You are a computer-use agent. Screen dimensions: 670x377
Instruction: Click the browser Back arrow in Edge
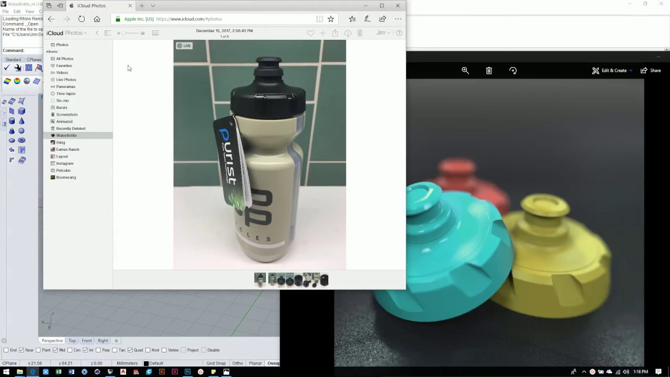(x=51, y=19)
